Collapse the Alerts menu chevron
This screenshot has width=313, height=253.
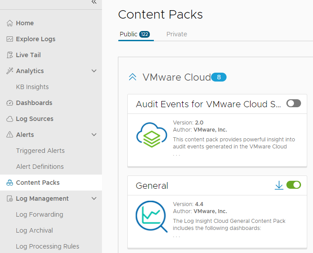coord(94,135)
